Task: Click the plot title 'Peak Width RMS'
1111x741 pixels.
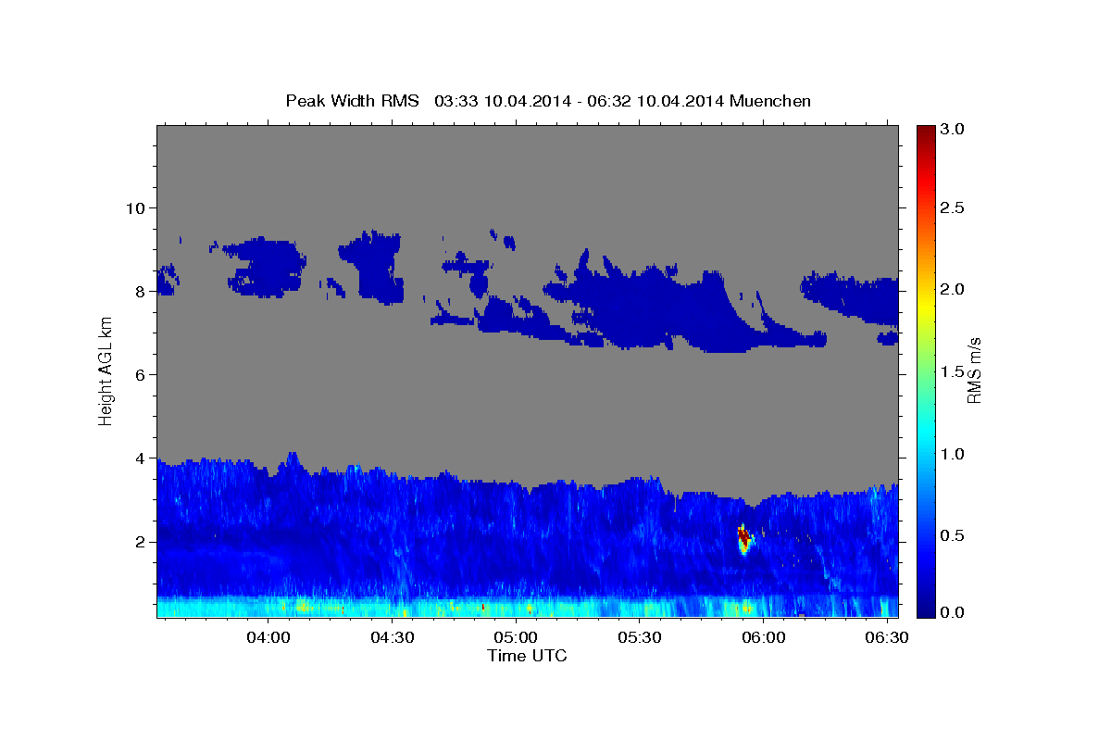Action: 353,101
